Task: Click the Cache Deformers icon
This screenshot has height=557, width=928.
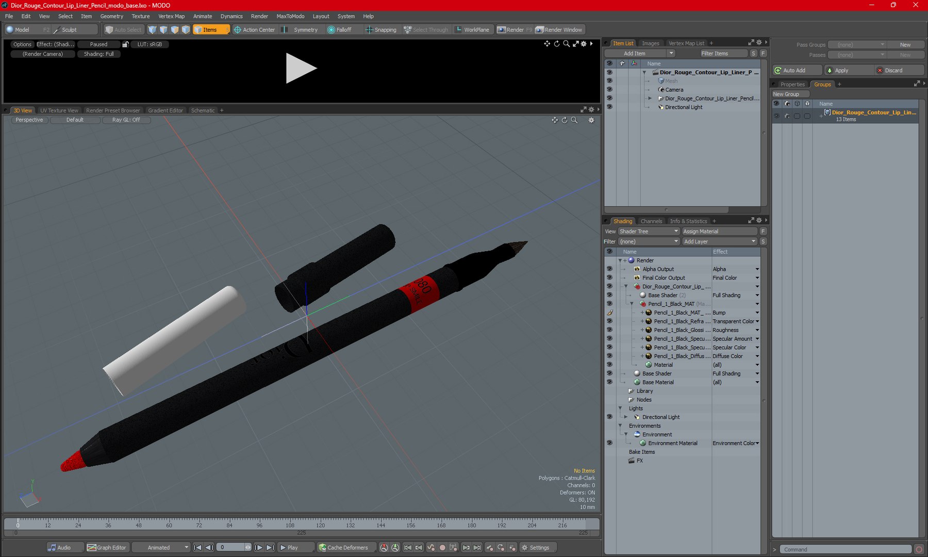Action: click(322, 548)
